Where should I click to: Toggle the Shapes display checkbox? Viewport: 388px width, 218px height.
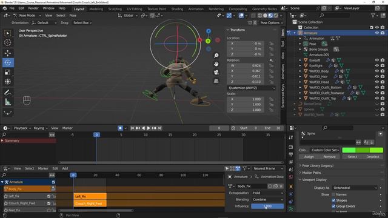[x=333, y=200]
